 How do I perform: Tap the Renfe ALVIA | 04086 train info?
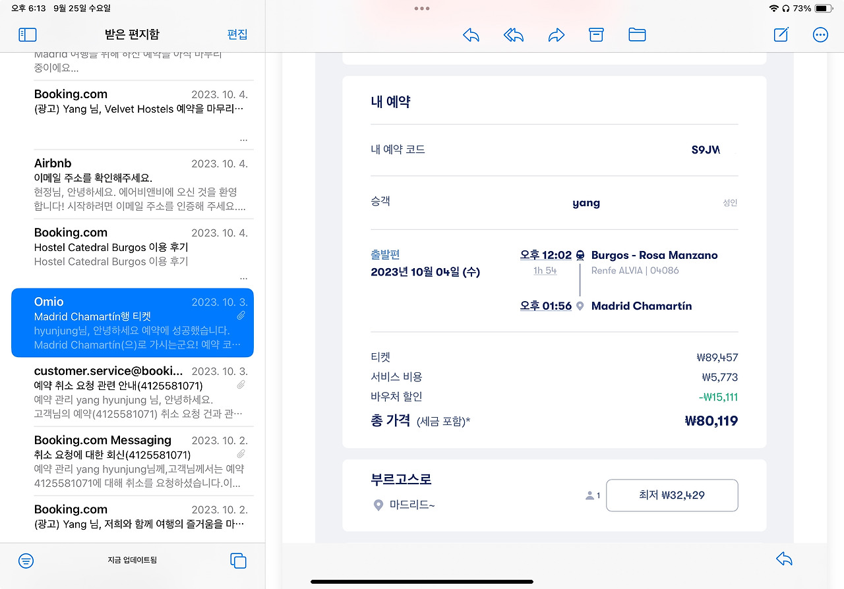click(635, 271)
